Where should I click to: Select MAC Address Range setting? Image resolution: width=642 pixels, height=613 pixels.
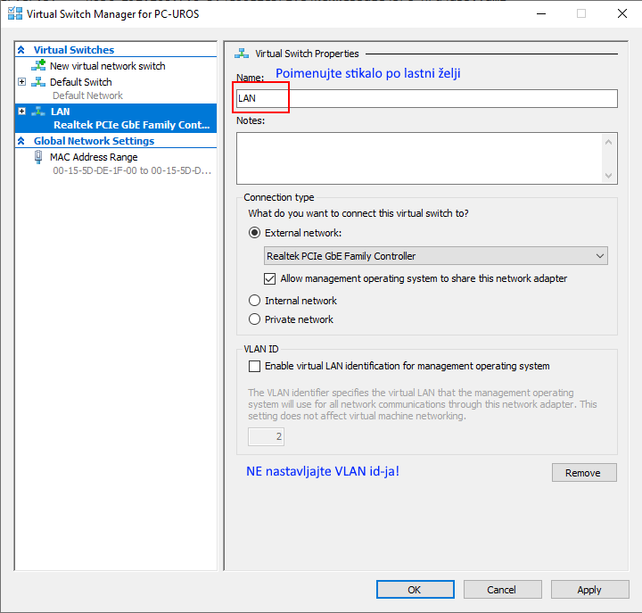click(94, 157)
